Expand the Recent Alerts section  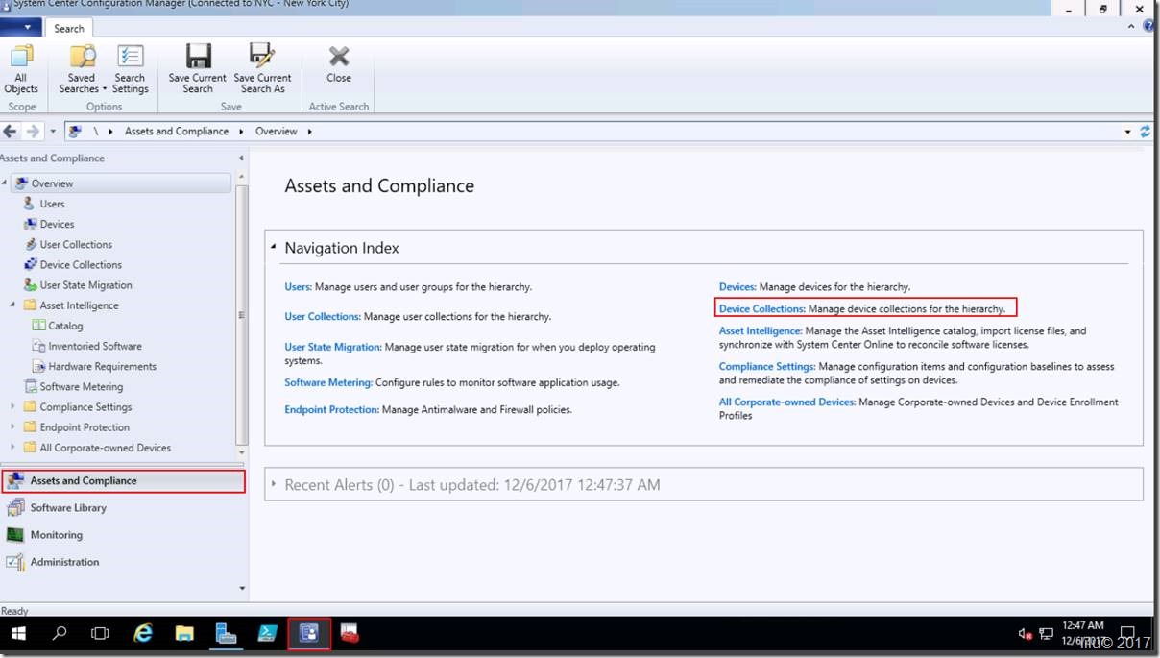pos(274,485)
